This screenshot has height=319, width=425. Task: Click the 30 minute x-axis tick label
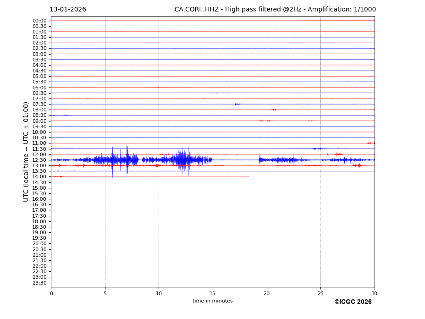pos(374,293)
